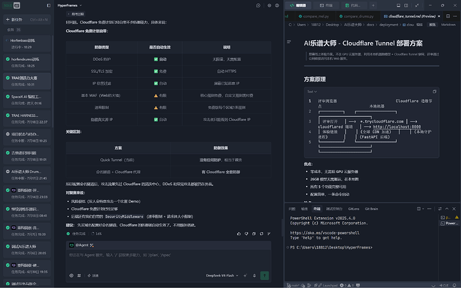Click the split editor layout icon
The width and height of the screenshot is (461, 288).
pyautogui.click(x=448, y=16)
